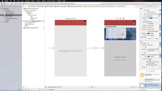Pick the view Background color well
This screenshot has width=162, height=91.
153,55
